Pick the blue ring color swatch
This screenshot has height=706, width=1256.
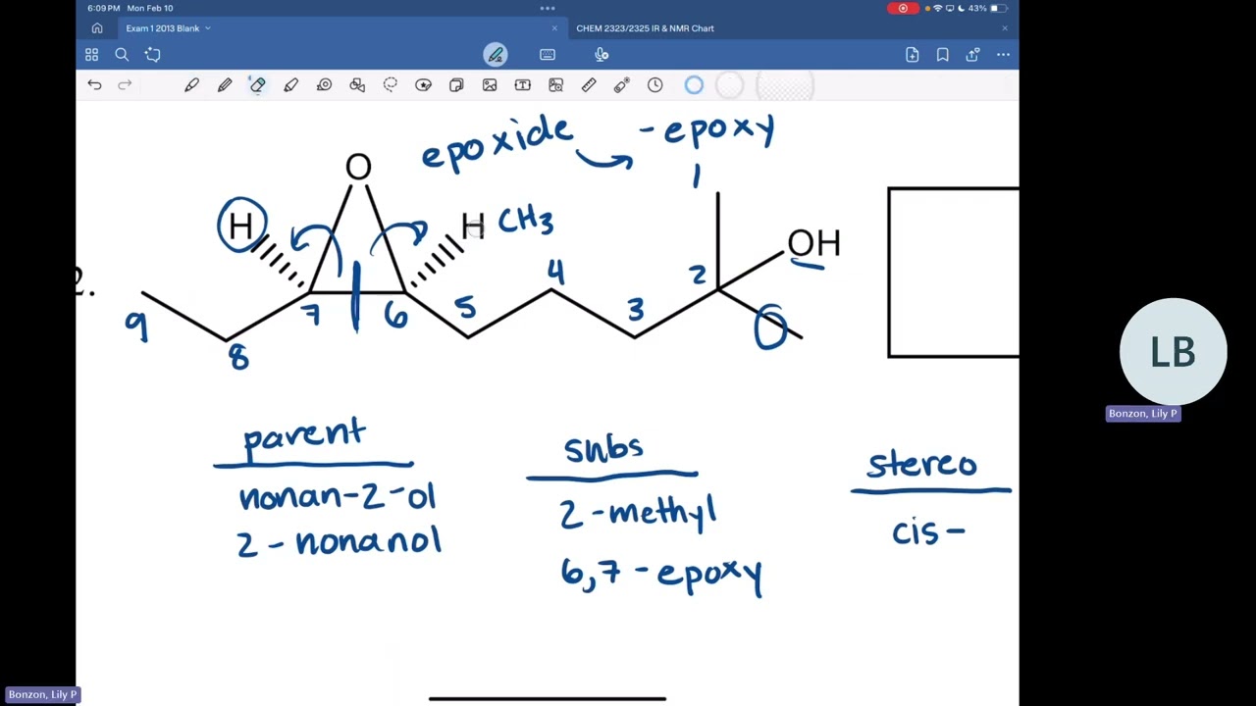[694, 85]
